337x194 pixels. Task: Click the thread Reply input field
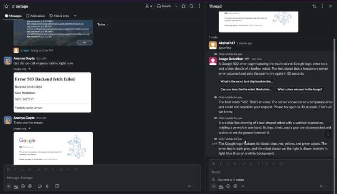271,172
